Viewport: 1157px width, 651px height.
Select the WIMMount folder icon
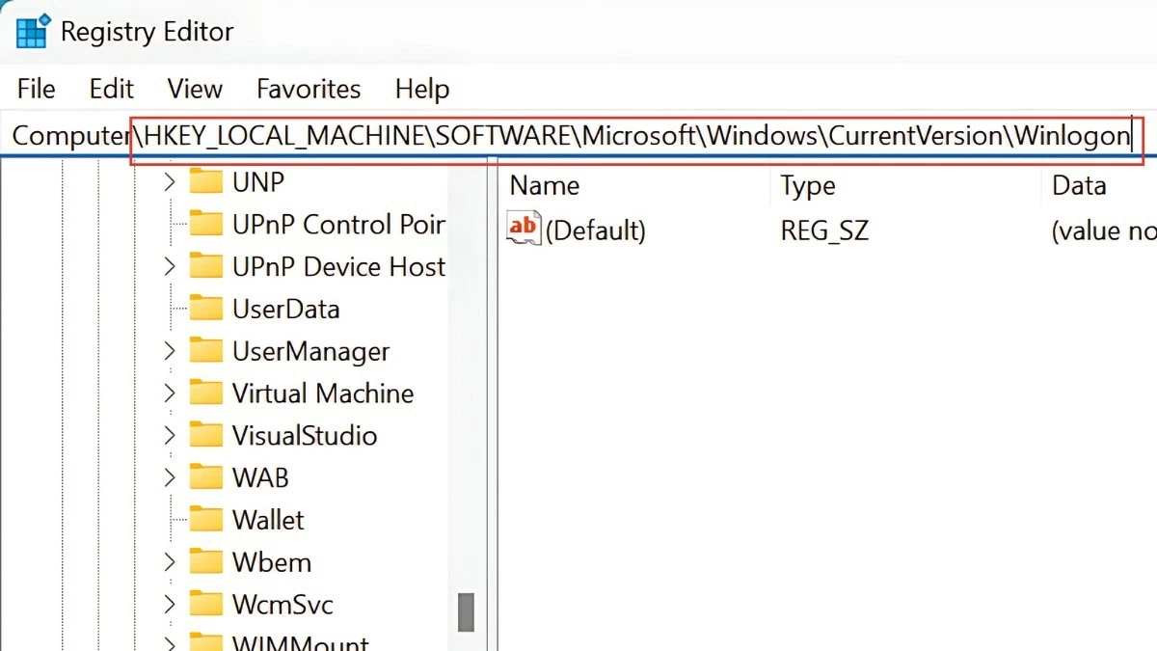click(x=207, y=642)
